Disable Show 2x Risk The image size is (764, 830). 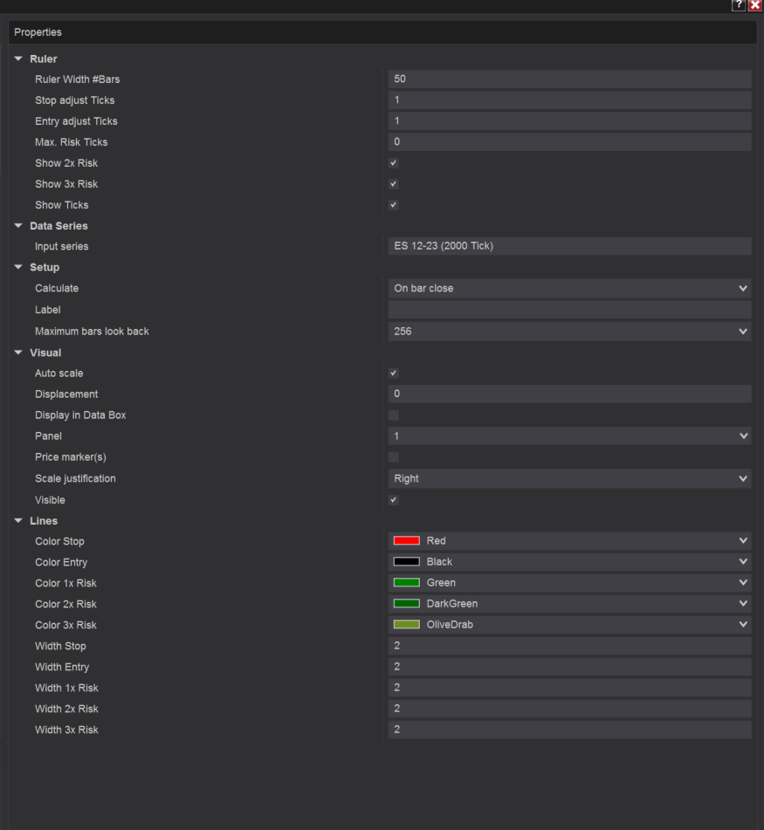(x=393, y=162)
